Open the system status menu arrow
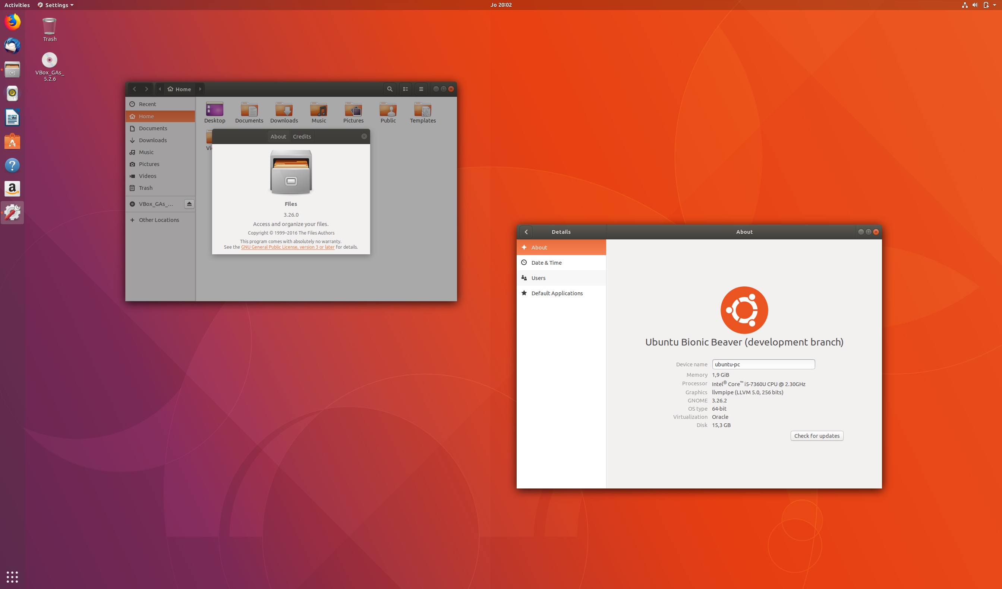1002x589 pixels. click(995, 5)
